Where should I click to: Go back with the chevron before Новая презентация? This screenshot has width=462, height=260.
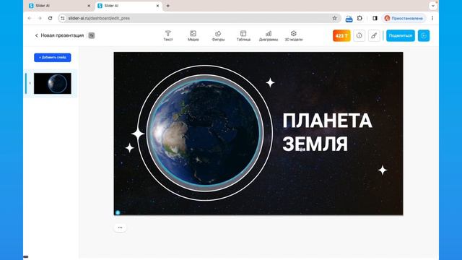pyautogui.click(x=37, y=35)
